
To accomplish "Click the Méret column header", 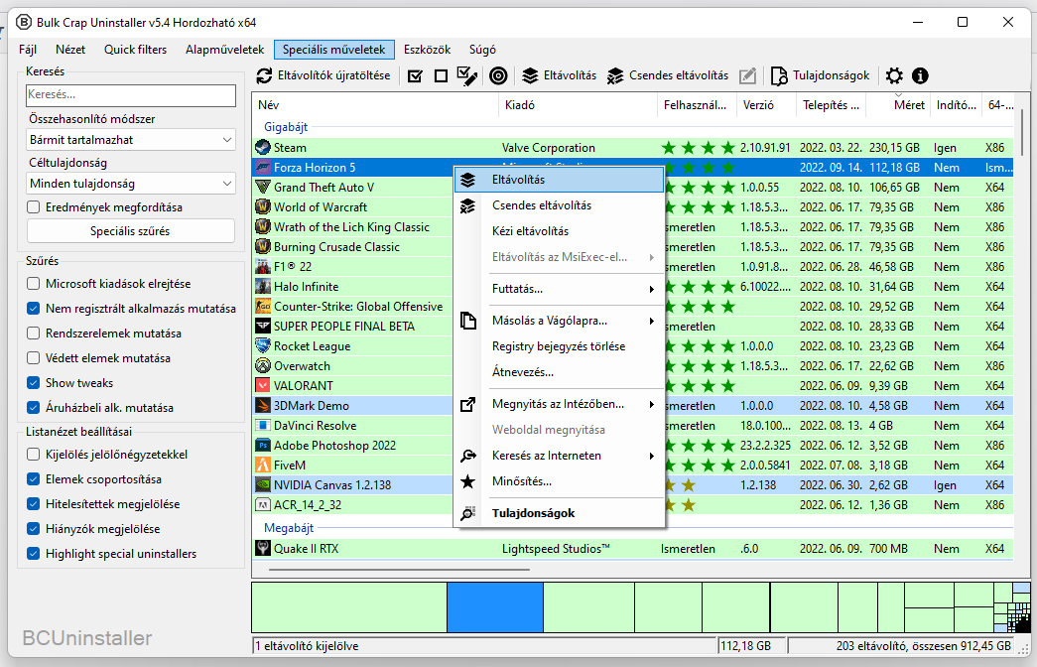I will click(907, 105).
